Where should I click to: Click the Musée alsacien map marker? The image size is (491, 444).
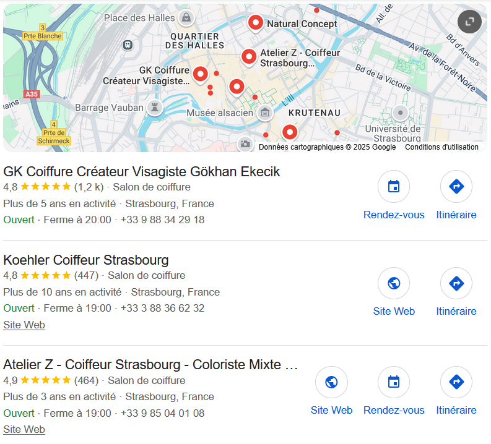(x=265, y=113)
